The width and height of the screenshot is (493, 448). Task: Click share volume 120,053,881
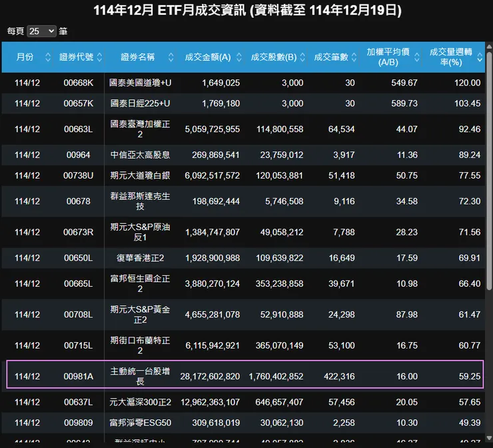[x=280, y=175]
